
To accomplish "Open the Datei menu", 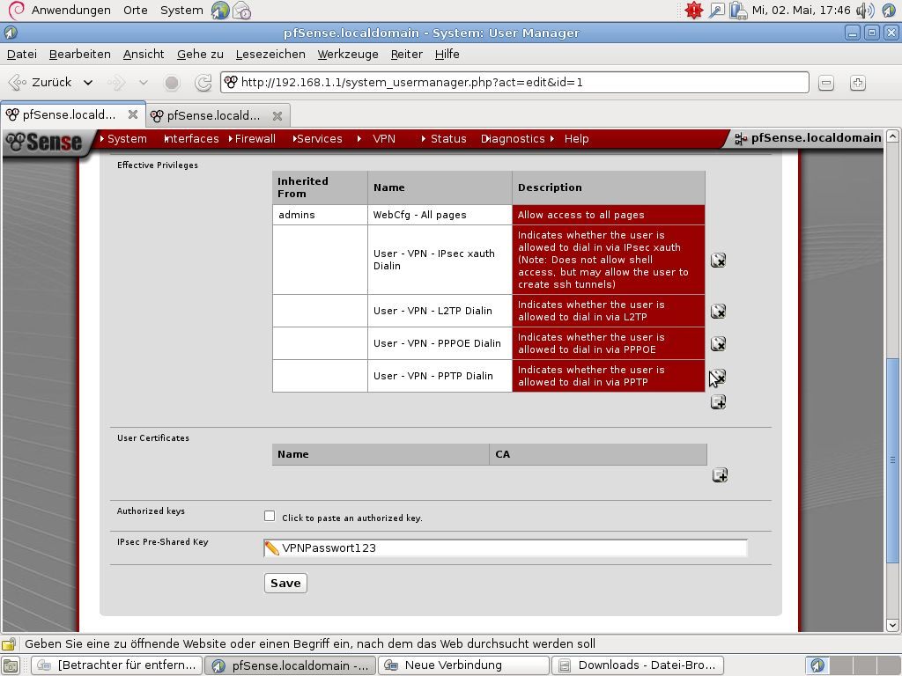I will click(22, 54).
